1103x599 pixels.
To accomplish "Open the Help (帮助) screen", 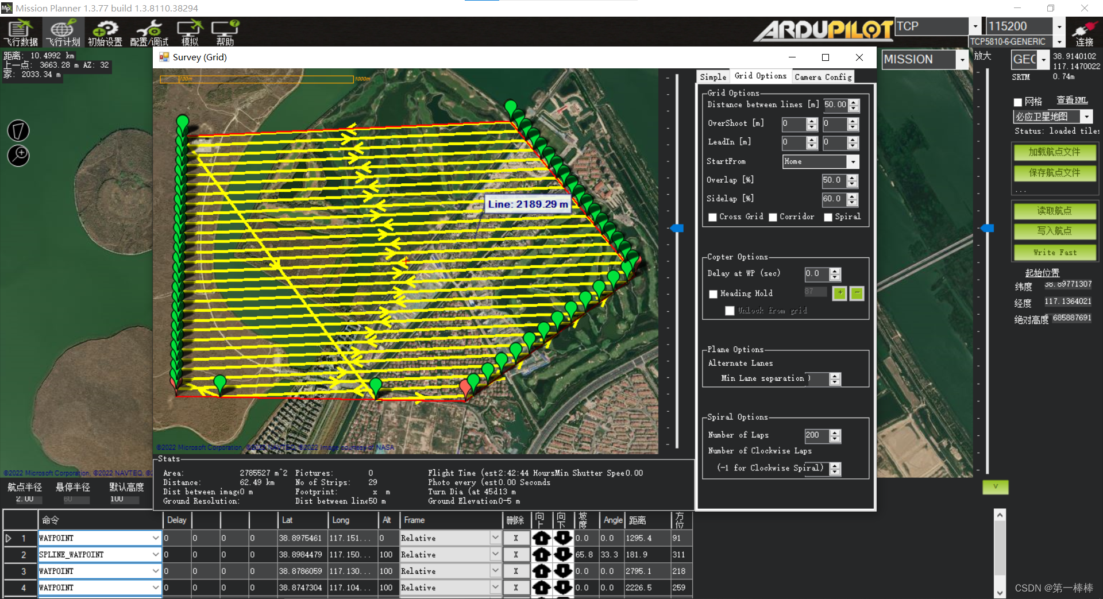I will [225, 32].
